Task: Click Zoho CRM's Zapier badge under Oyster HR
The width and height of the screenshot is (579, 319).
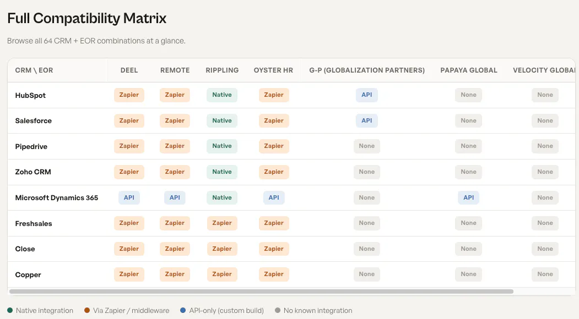Action: [x=274, y=172]
